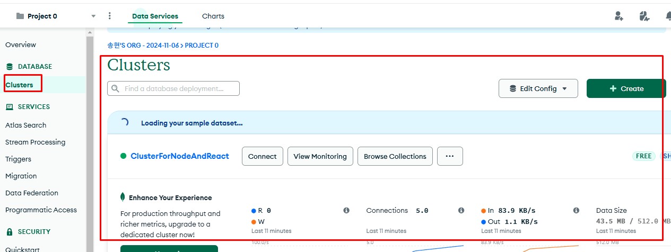Screen dimensions: 671x252
Task: Click the Data Size metric label
Action: [611, 211]
